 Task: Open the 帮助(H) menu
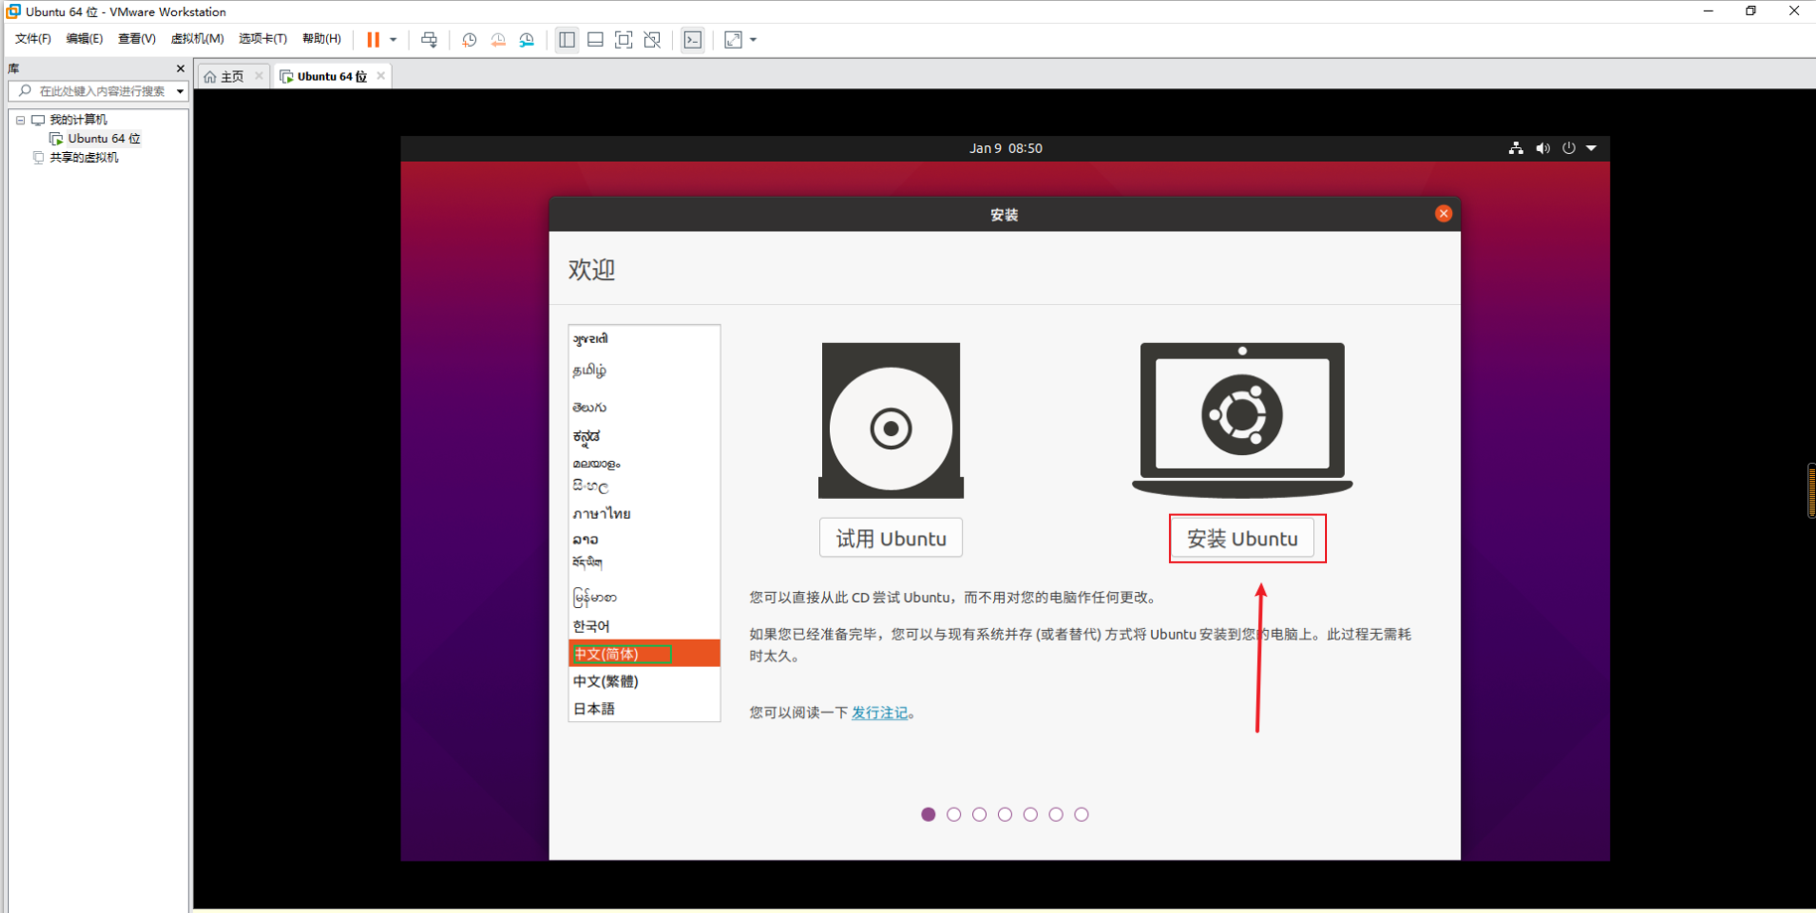[321, 39]
